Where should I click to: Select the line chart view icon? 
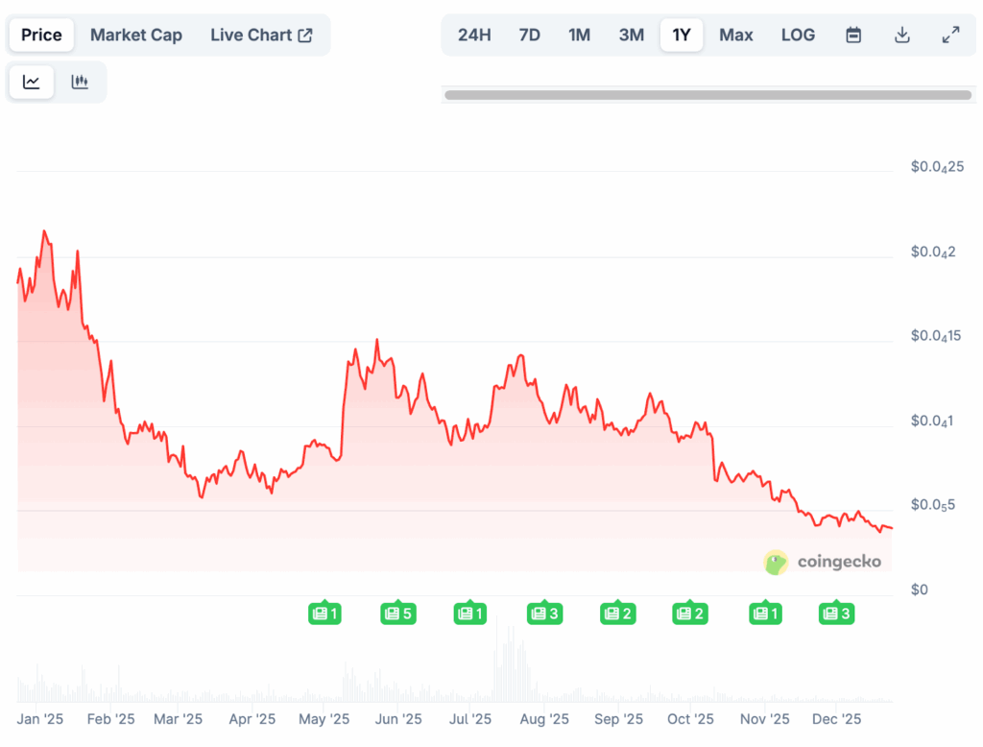(x=32, y=82)
